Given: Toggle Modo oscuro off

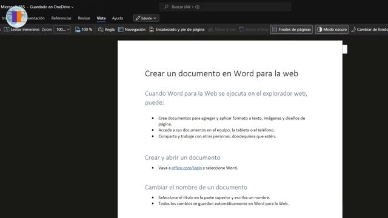Looking at the screenshot, I should [x=332, y=30].
